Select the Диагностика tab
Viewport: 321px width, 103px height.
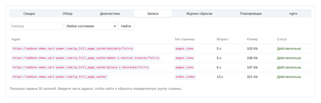coord(110,14)
